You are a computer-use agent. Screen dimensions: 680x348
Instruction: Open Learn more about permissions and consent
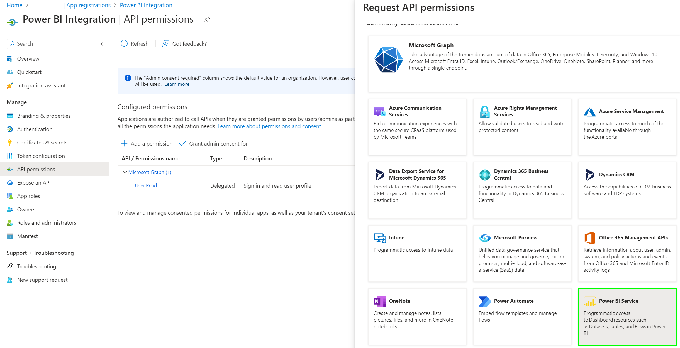269,126
